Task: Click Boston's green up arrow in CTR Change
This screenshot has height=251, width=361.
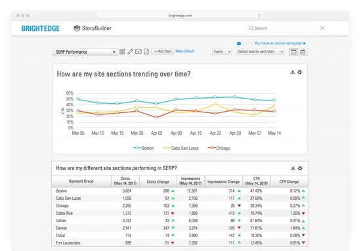Action: coord(303,191)
